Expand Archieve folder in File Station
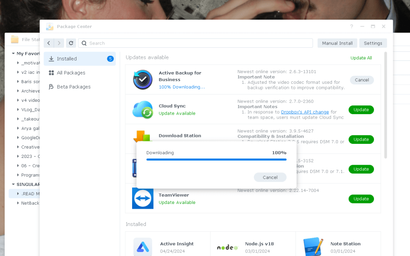Image resolution: width=410 pixels, height=256 pixels. pyautogui.click(x=18, y=91)
